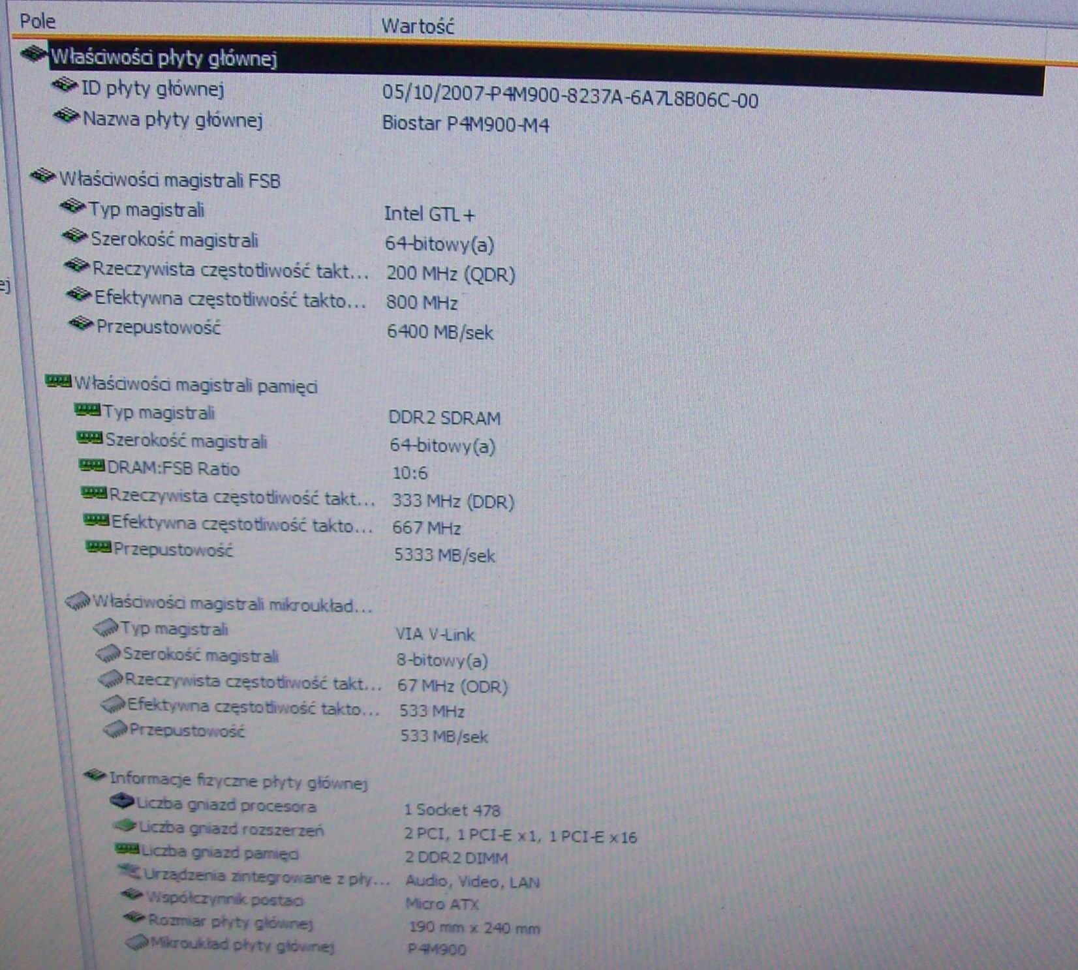Select the 'Audio, Video, LAN' value

tap(473, 882)
